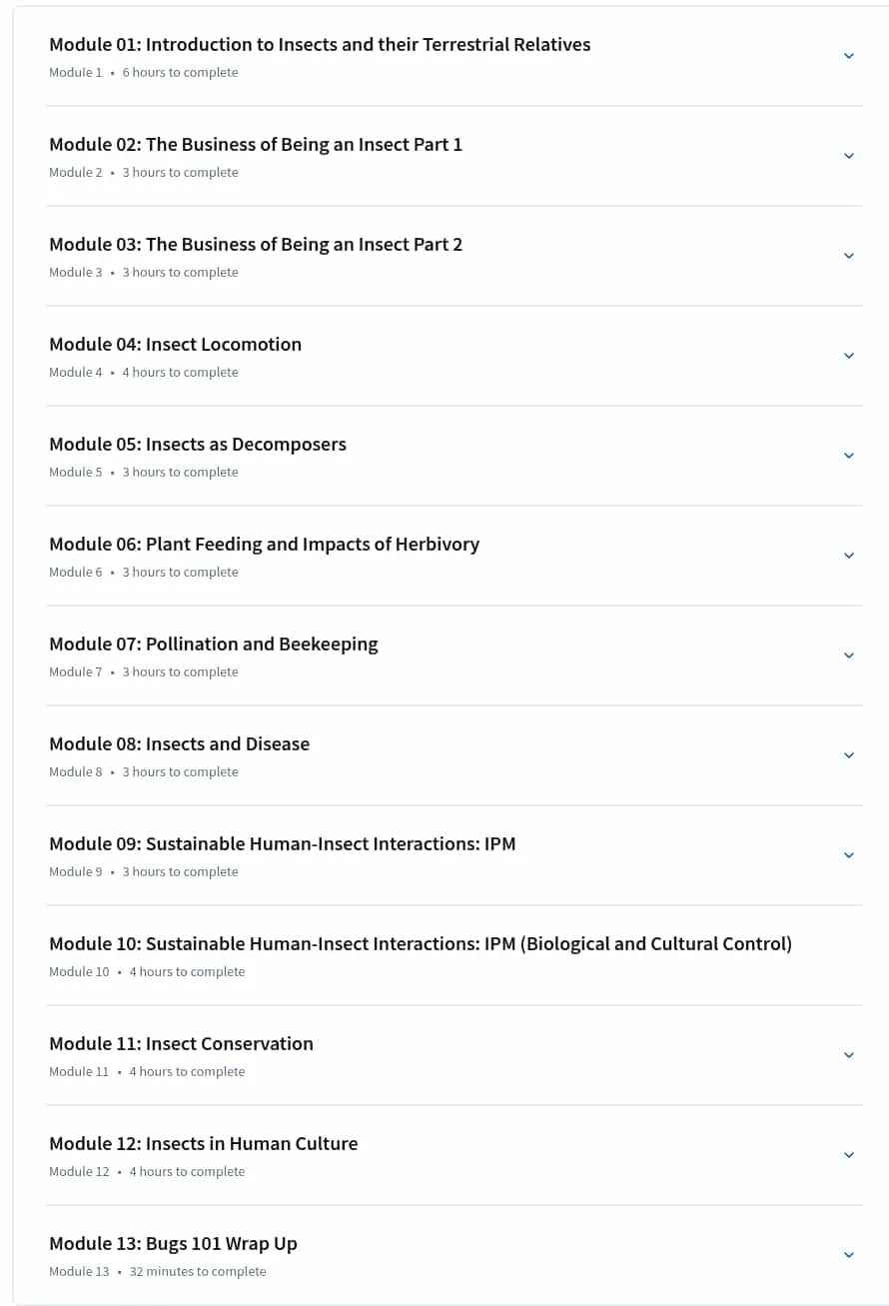Expand Insect Locomotion module chevron
The image size is (889, 1306).
[849, 356]
